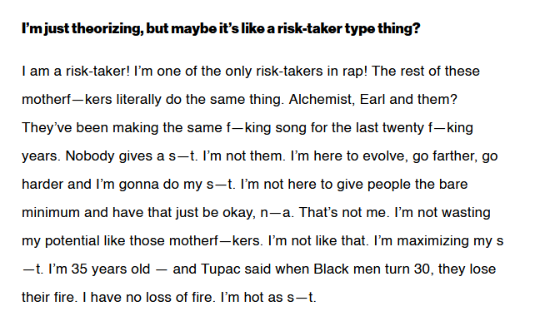The image size is (555, 321).
Task: Click the number "35" before years old
Action: 80,269
